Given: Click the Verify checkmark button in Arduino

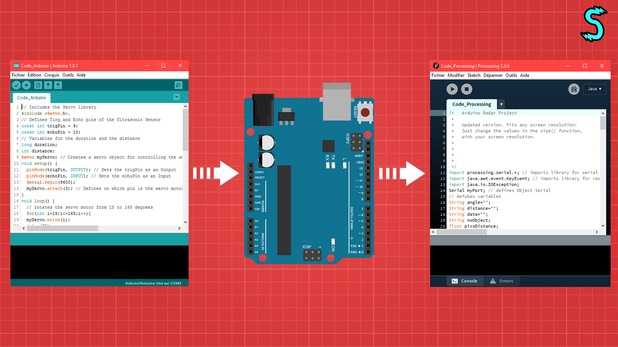Looking at the screenshot, I should click(x=16, y=85).
